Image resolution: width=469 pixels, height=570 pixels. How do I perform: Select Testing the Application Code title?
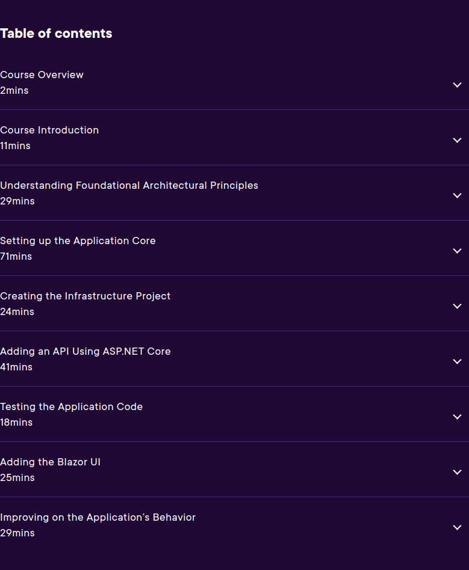tap(72, 406)
